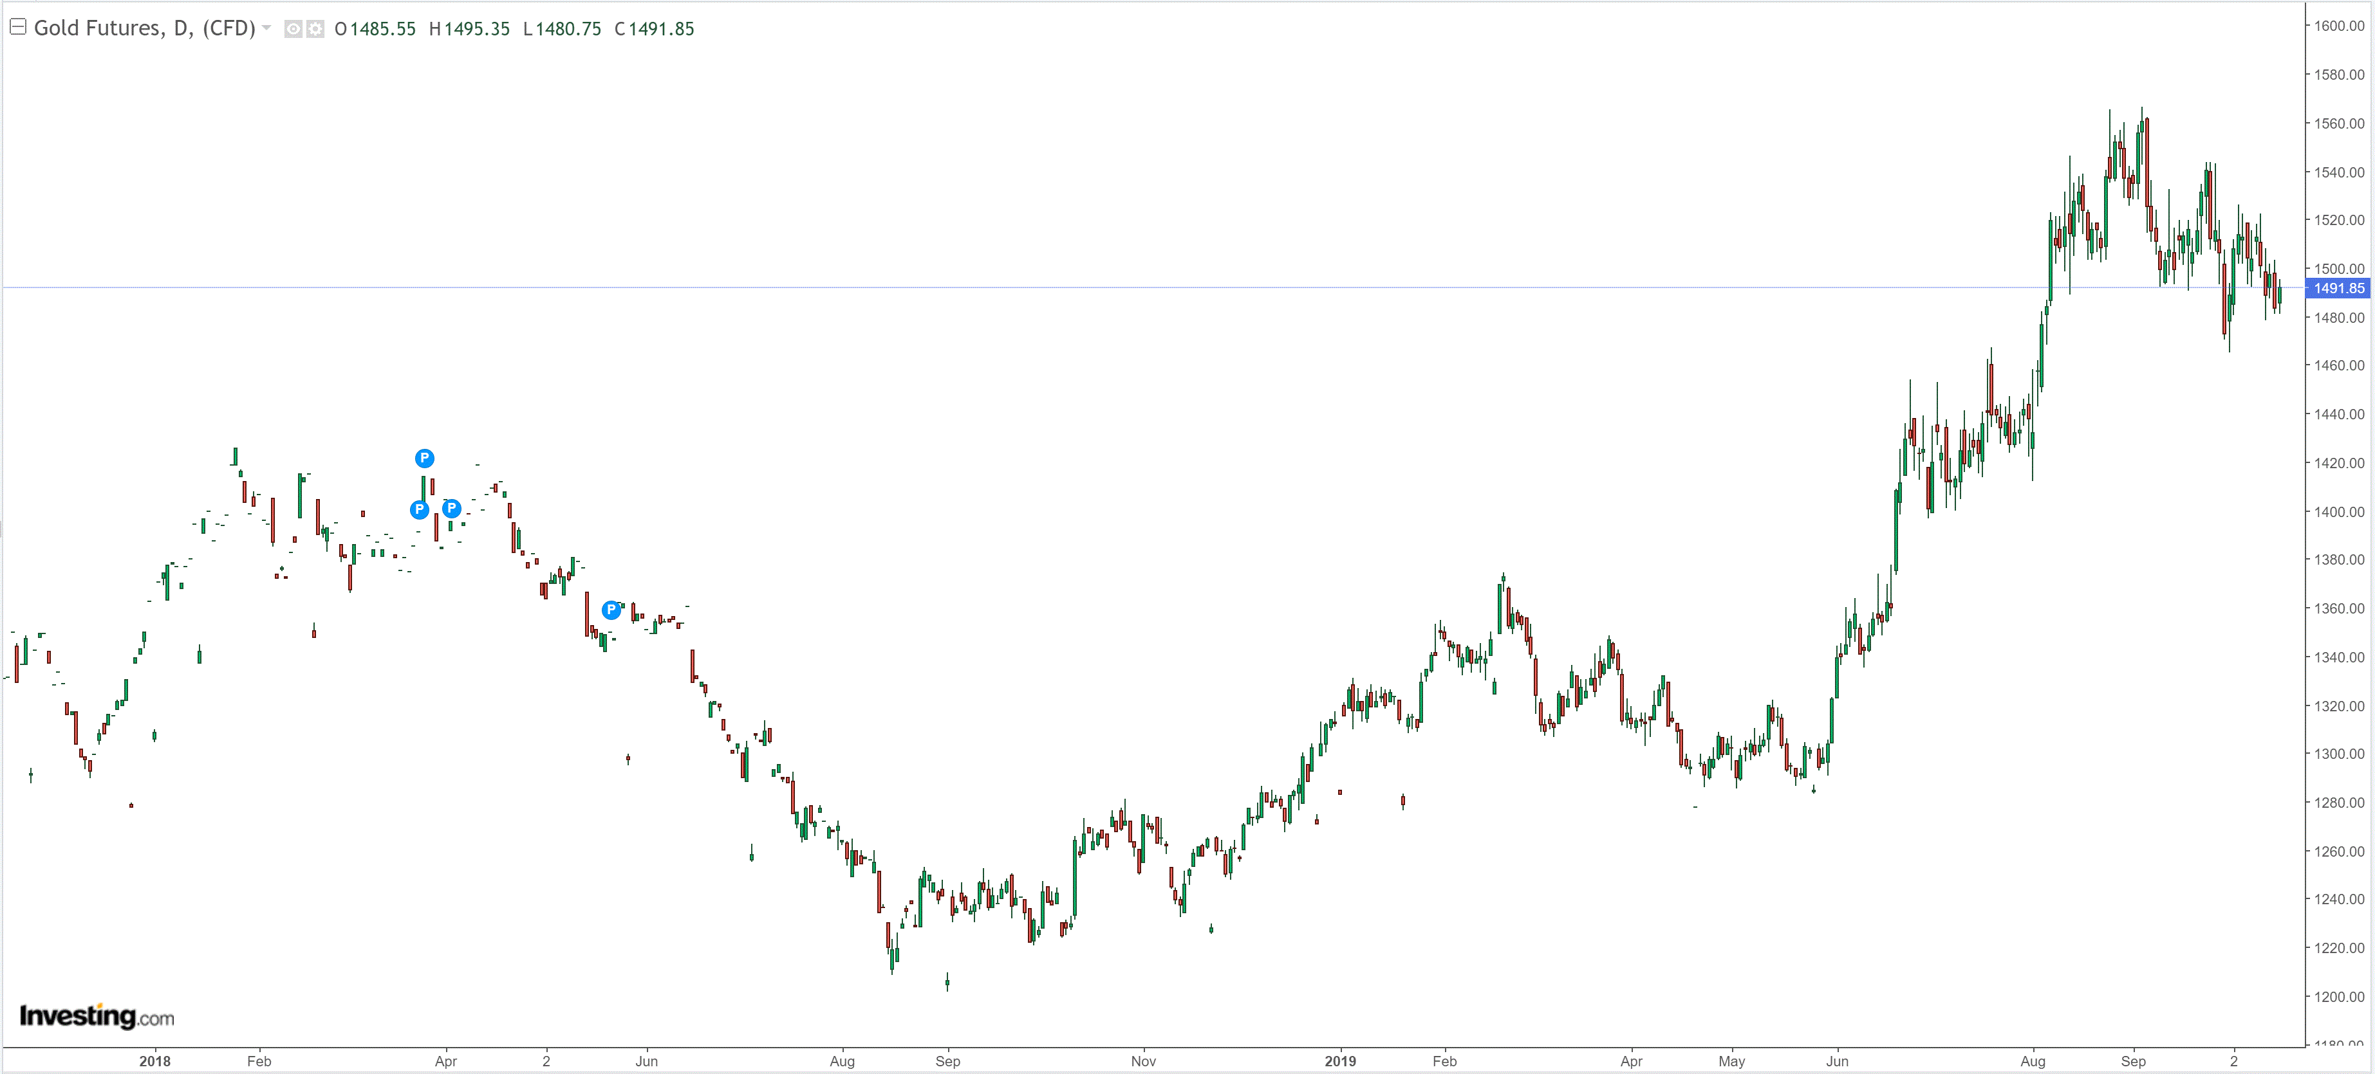
Task: Open chart settings gear icon
Action: point(315,28)
